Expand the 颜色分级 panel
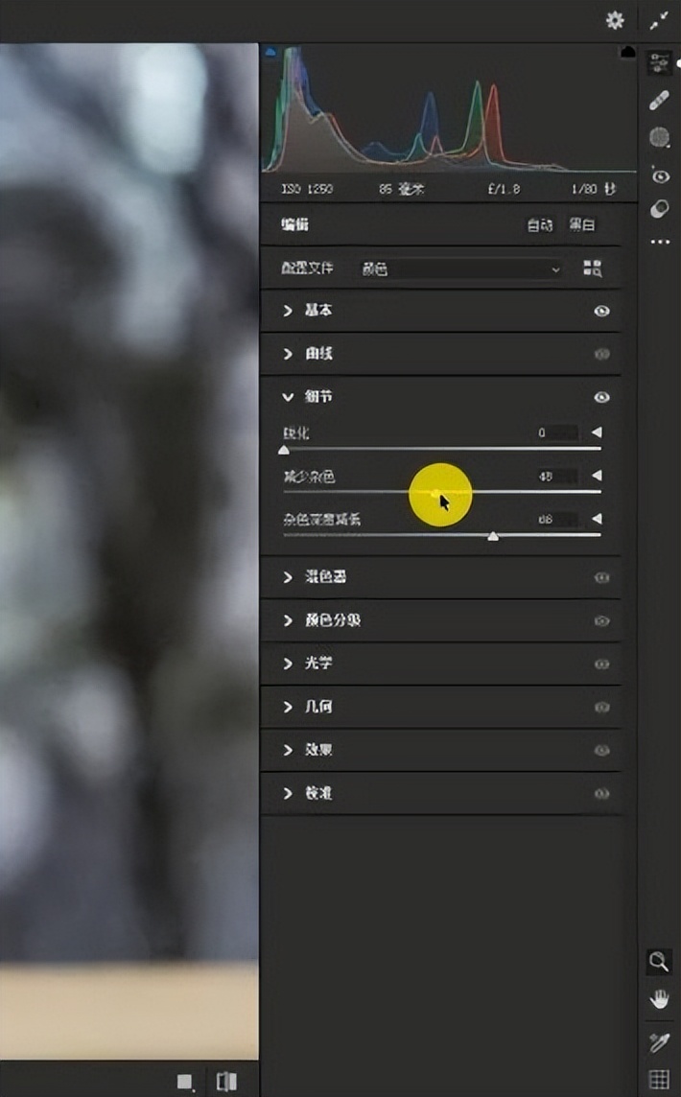This screenshot has height=1097, width=681. tap(288, 620)
